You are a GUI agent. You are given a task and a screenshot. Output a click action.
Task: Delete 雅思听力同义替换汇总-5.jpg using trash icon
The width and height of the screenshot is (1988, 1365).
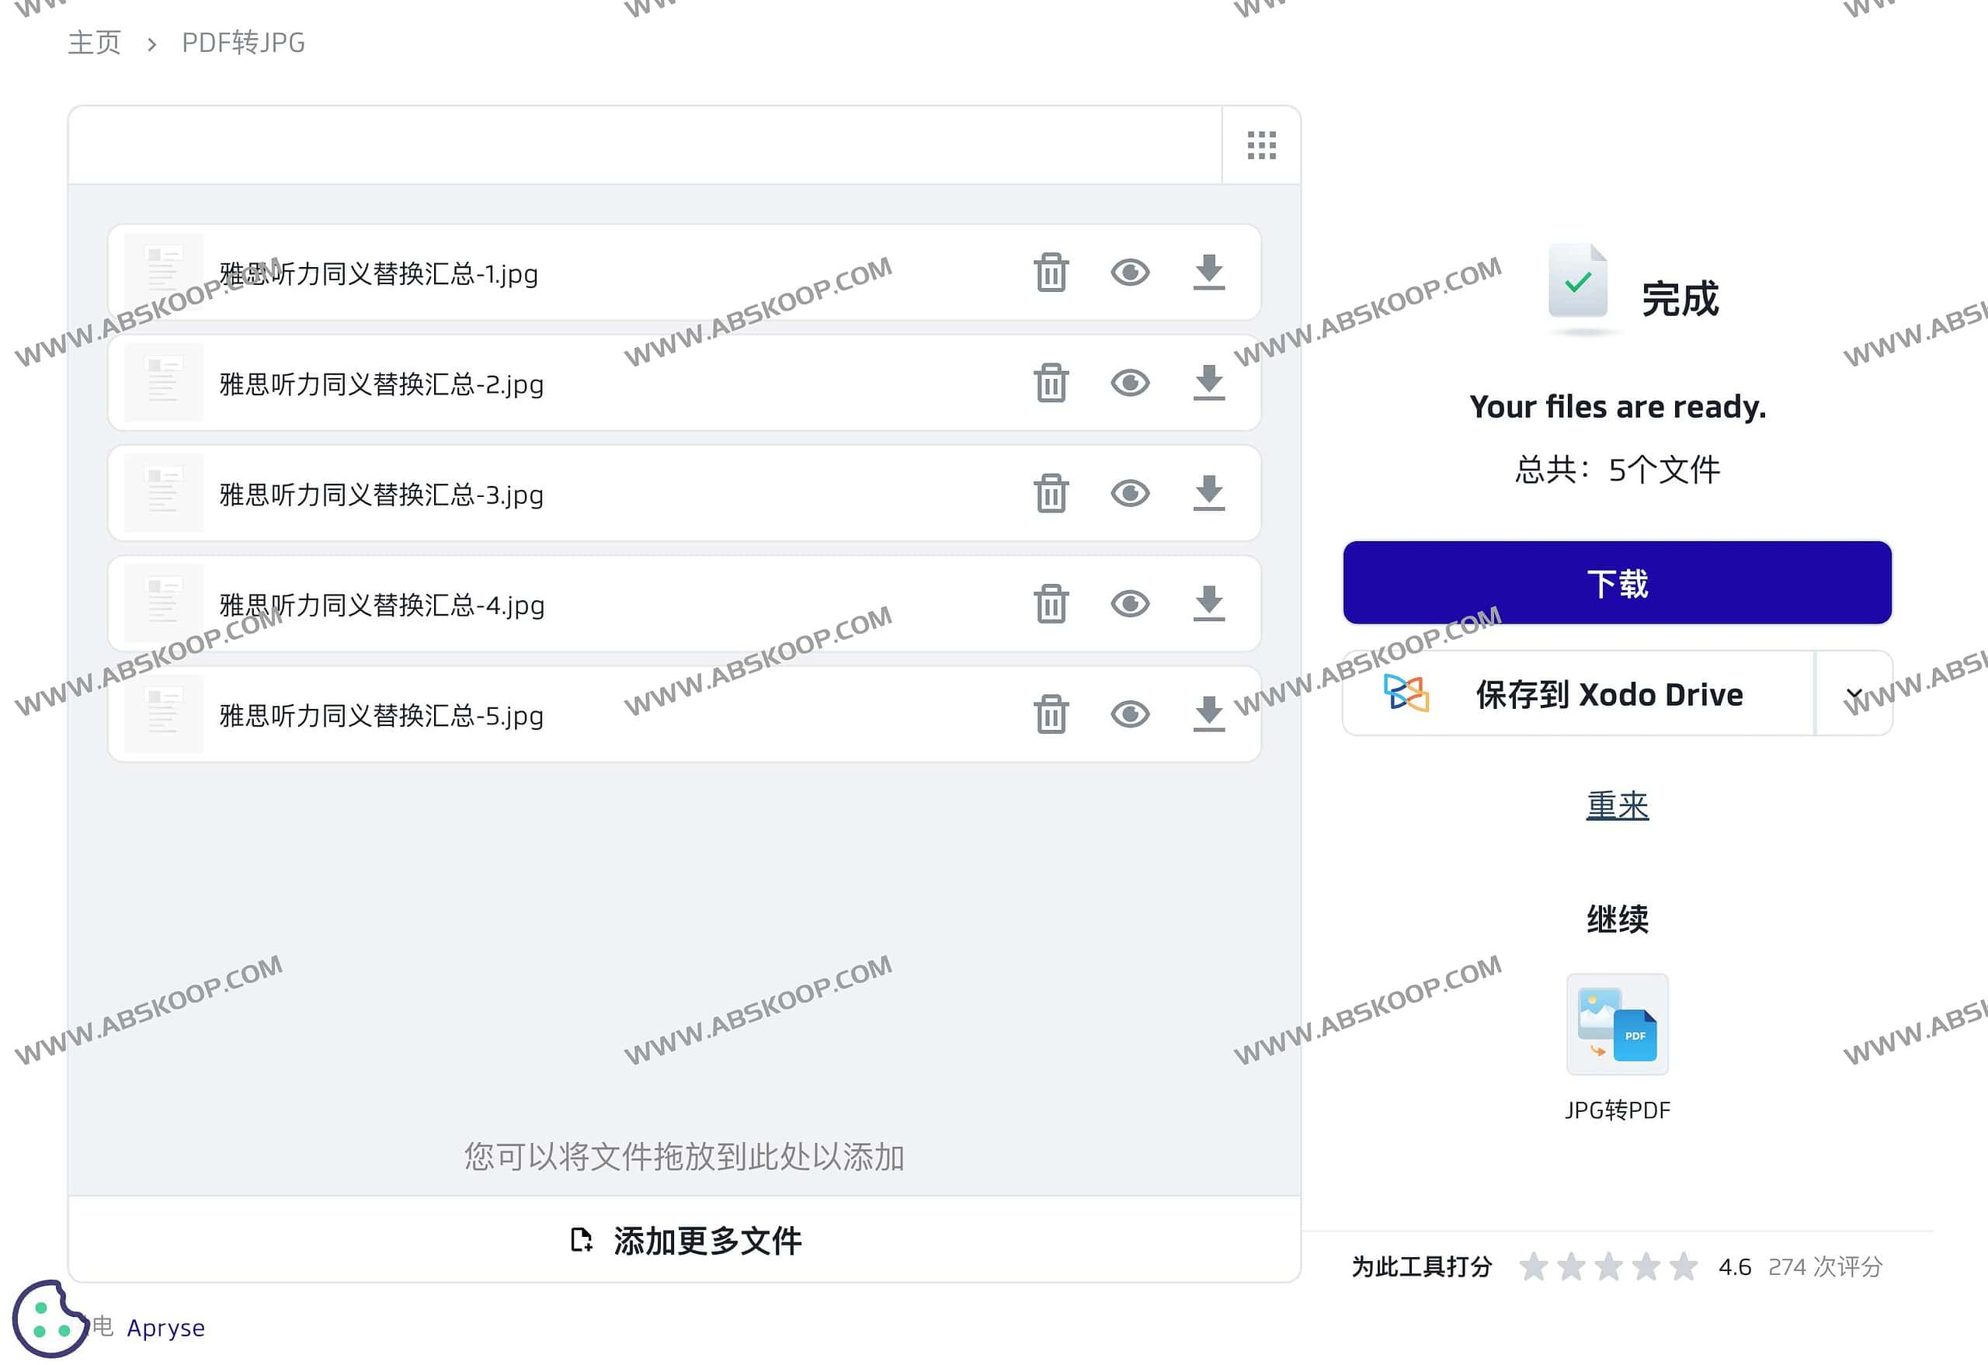[1051, 714]
